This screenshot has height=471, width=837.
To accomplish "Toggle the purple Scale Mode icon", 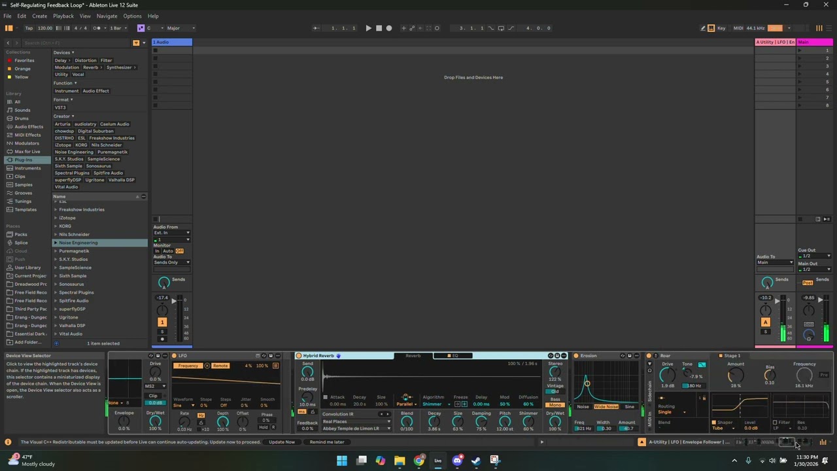I will 141,28.
